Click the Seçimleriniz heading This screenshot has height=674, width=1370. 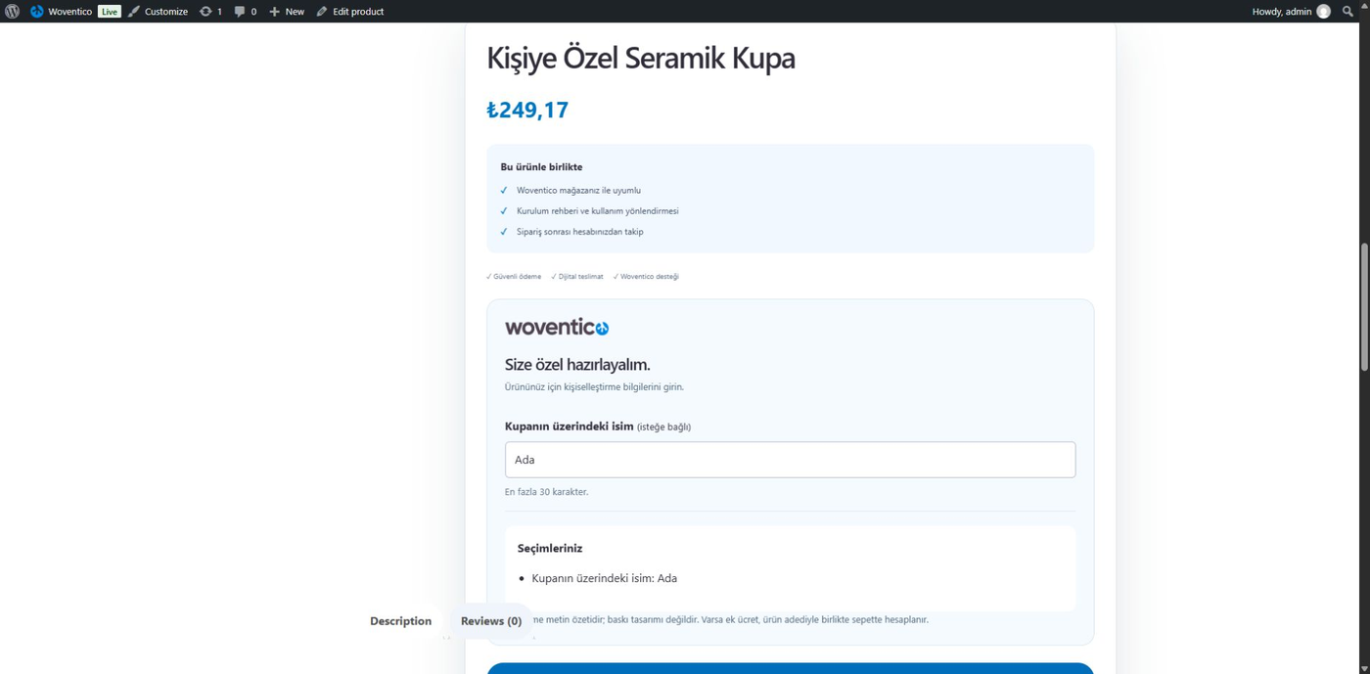coord(550,549)
